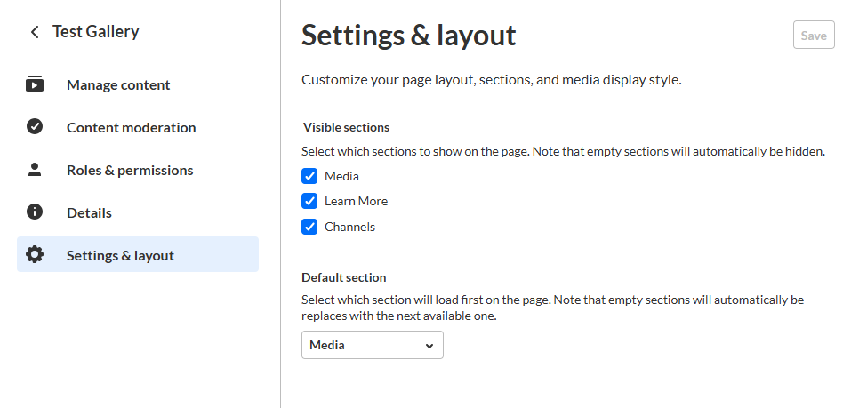
Task: Uncheck the Media visible section checkbox
Action: (309, 176)
